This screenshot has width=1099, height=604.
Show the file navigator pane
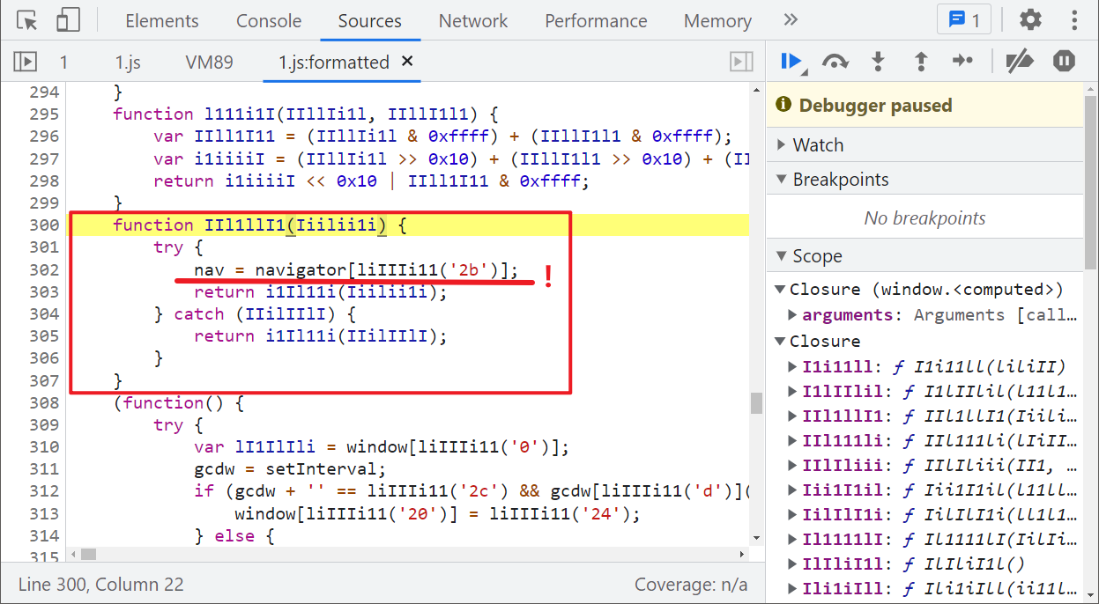tap(25, 62)
